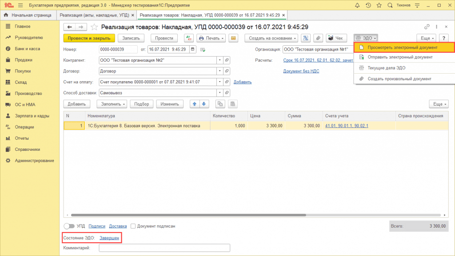The image size is (455, 256).
Task: Click the Комментарий input field
Action: pos(164,248)
